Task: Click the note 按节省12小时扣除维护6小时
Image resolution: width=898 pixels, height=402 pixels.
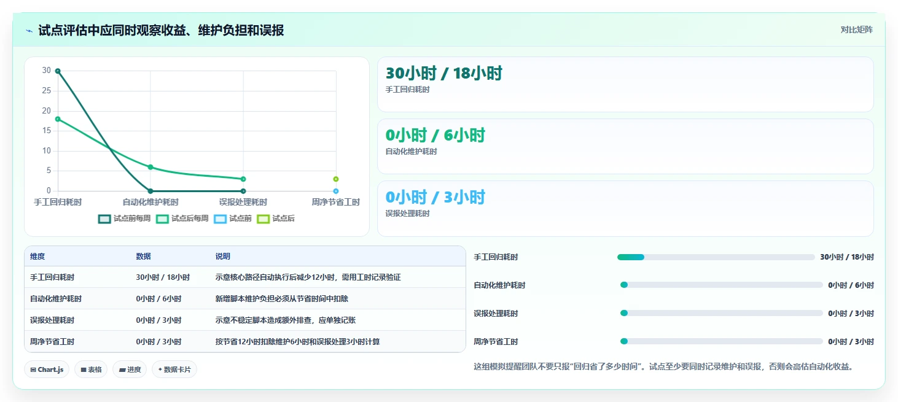Action: (x=297, y=342)
